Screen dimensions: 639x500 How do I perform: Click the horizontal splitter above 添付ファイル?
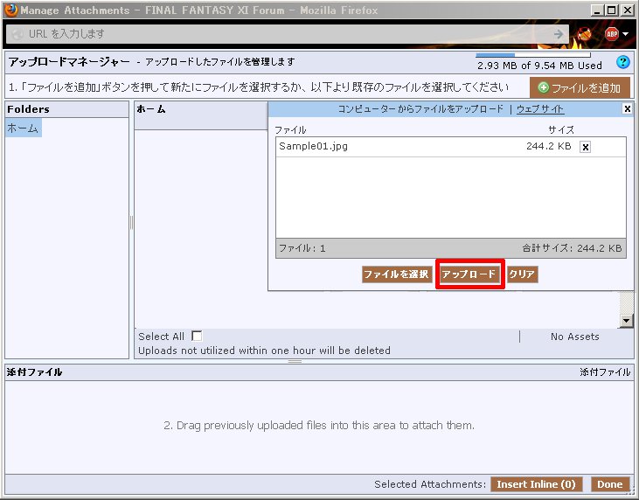coord(295,361)
